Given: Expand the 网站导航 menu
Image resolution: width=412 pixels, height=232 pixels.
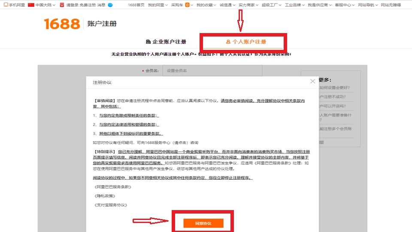Looking at the screenshot, I should (368, 5).
